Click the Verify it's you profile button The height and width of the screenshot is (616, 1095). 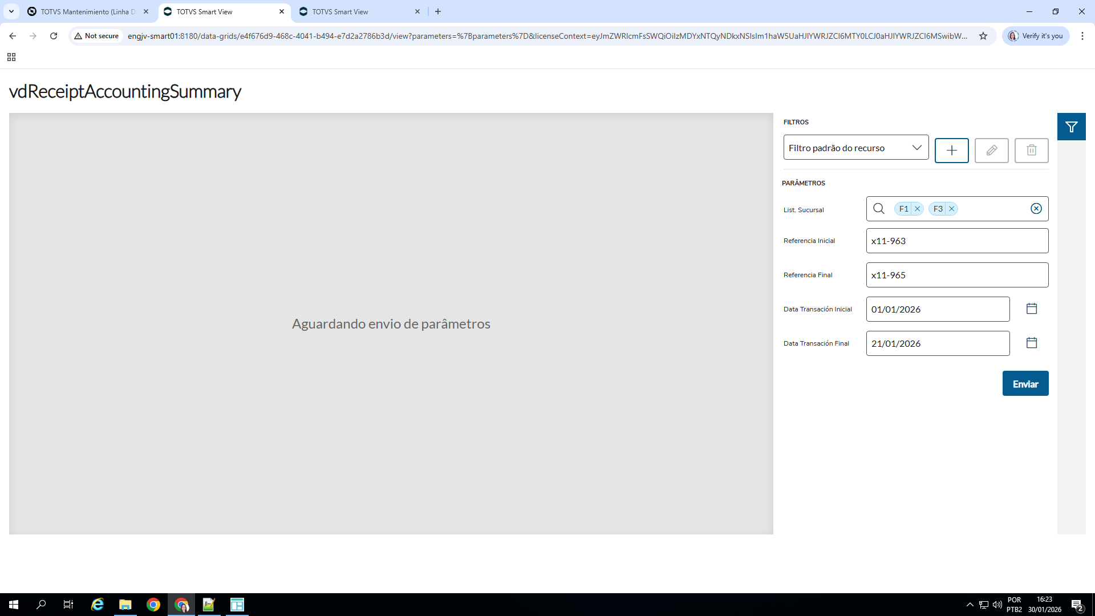[x=1036, y=36]
